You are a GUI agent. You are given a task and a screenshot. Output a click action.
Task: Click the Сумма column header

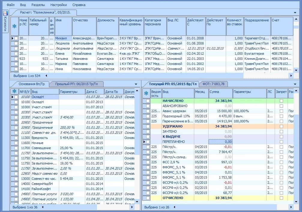pyautogui.click(x=221, y=94)
